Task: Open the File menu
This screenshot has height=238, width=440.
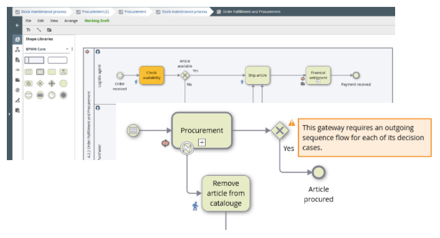Action: coord(28,21)
